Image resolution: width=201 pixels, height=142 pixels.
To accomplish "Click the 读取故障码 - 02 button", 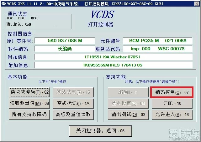I will (29, 92).
